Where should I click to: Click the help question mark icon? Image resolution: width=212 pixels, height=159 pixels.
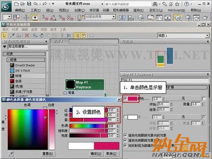187,4
